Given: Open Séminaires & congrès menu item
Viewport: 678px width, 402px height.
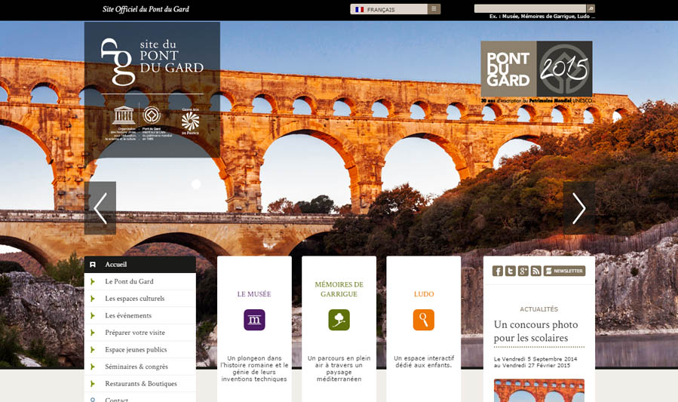Looking at the screenshot, I should tap(140, 367).
